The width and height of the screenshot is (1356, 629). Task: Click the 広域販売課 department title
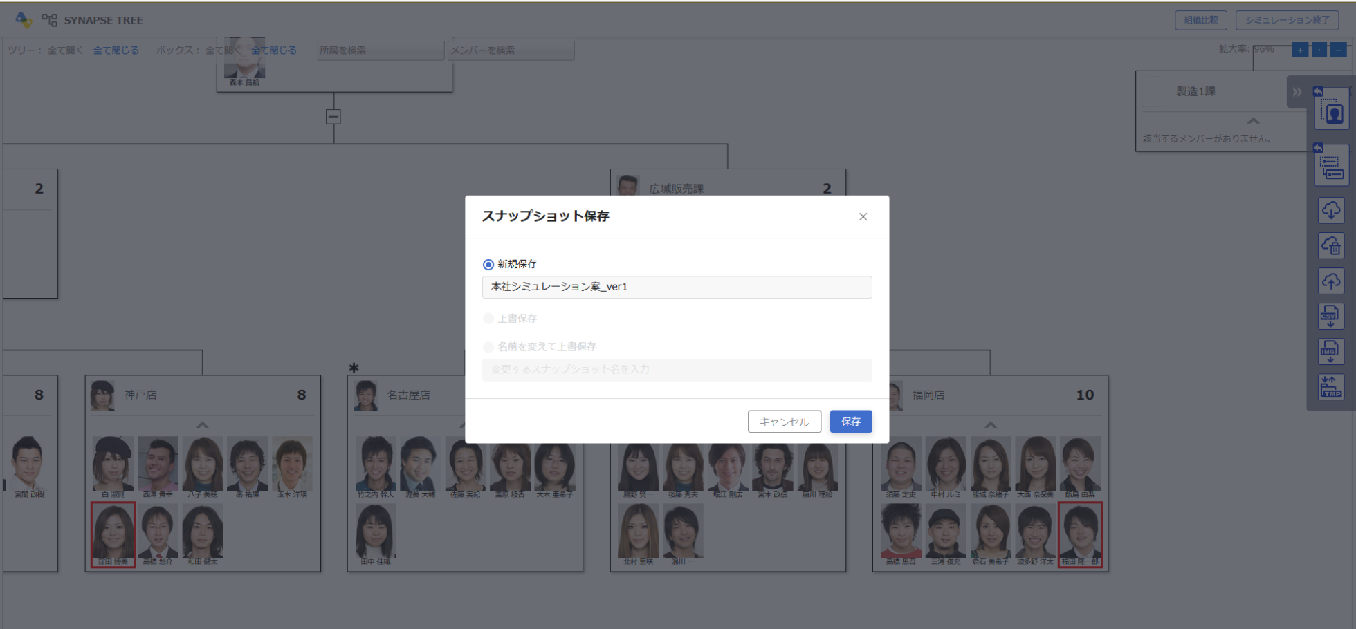pos(677,188)
